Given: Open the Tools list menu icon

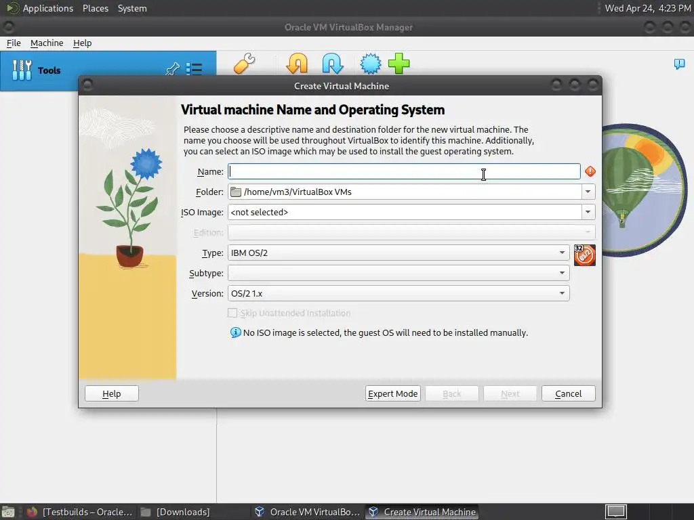Looking at the screenshot, I should 194,70.
